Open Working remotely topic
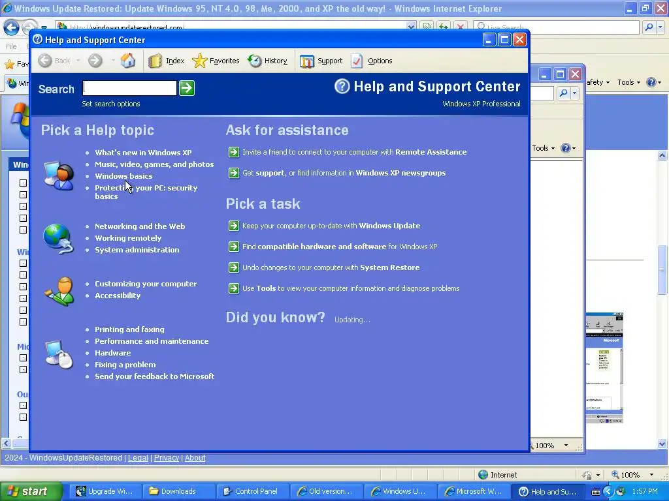This screenshot has height=501, width=669. coord(128,238)
